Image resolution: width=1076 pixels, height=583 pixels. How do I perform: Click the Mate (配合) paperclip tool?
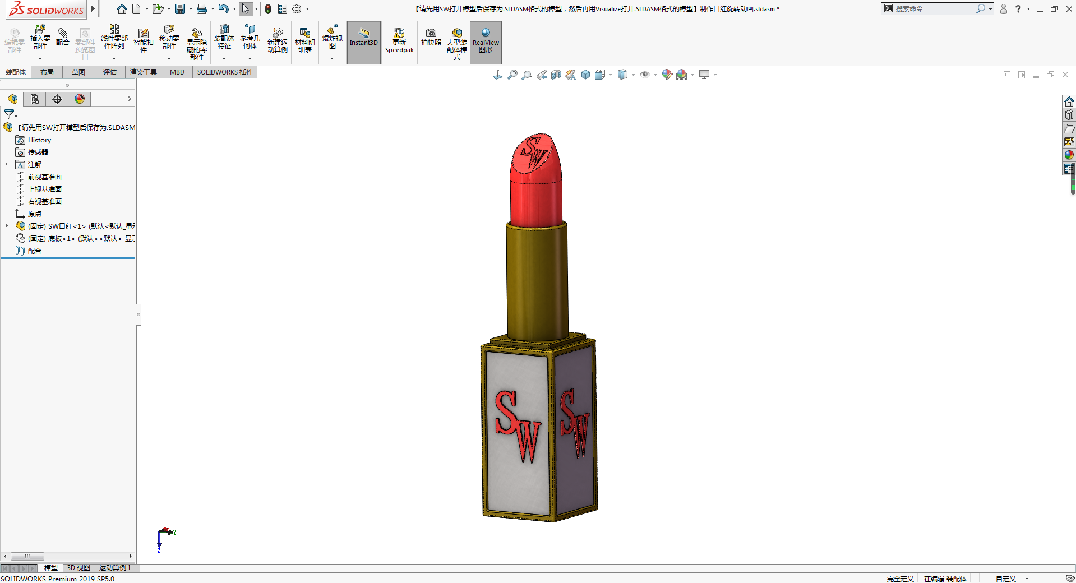[x=63, y=37]
